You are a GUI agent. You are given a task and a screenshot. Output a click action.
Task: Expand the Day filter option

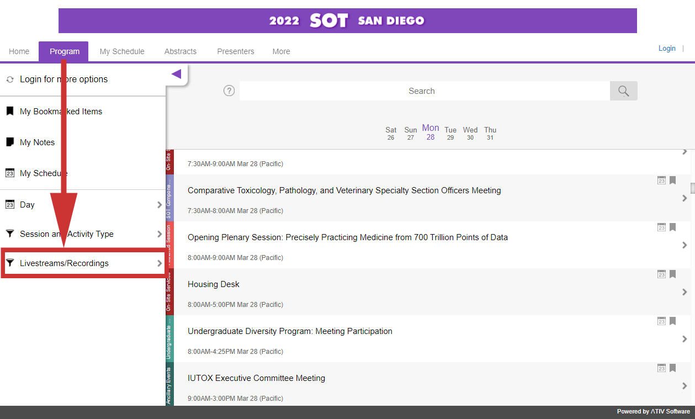pyautogui.click(x=83, y=205)
